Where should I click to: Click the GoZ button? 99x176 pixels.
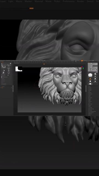(89, 70)
